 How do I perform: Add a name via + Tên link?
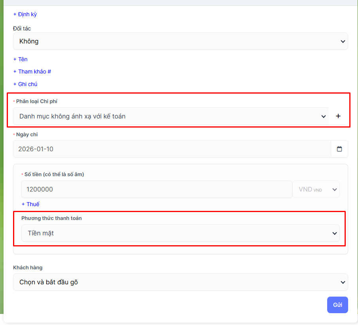20,59
